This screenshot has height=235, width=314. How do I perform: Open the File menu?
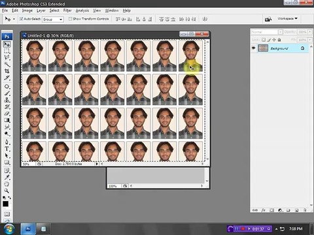coord(5,10)
